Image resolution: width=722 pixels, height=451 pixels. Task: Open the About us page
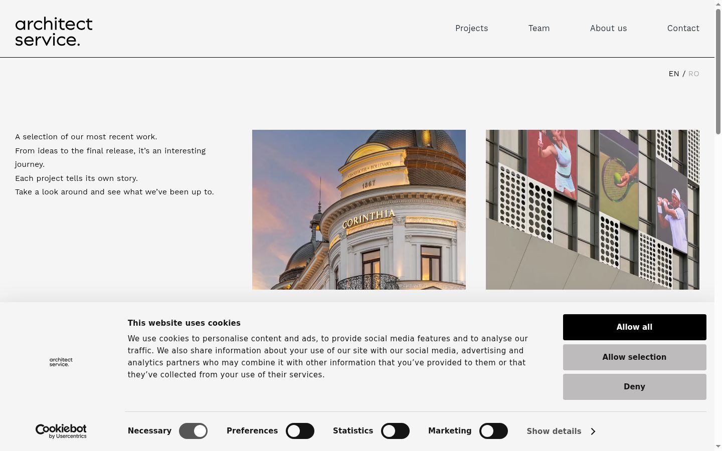click(x=608, y=28)
